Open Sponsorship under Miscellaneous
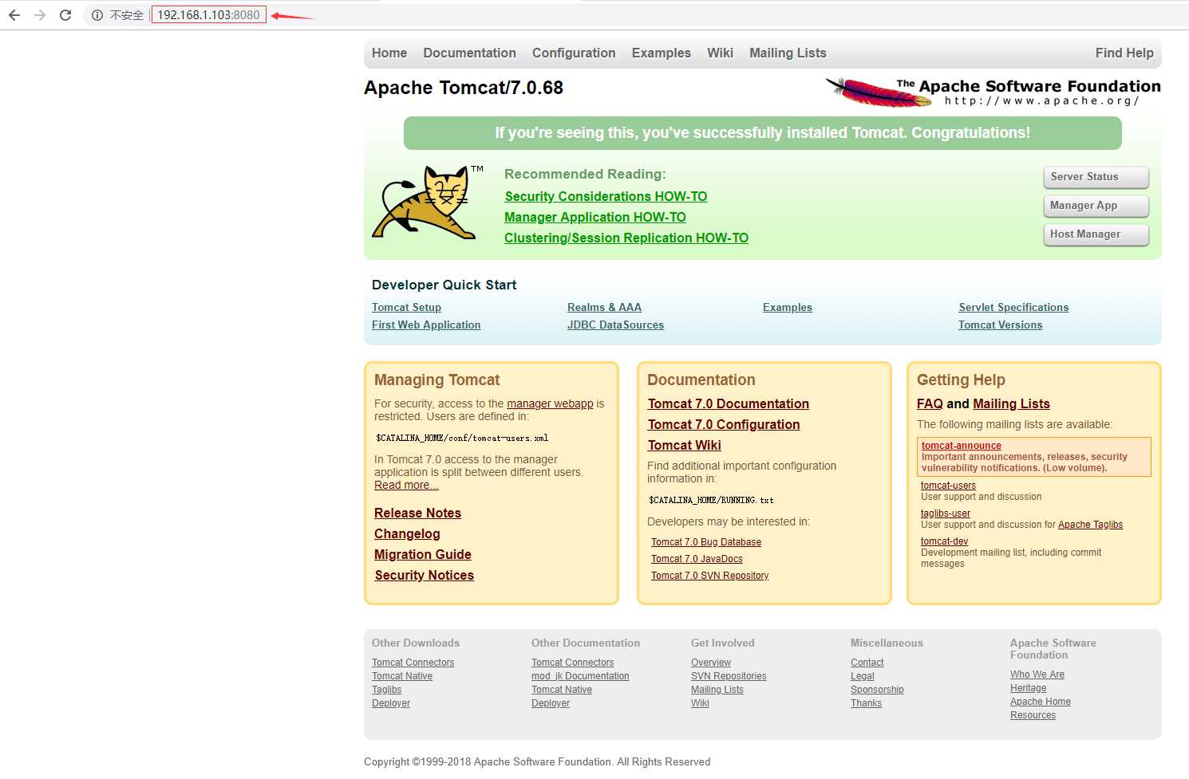 (x=877, y=690)
